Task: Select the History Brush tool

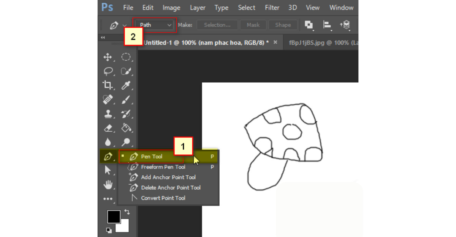Action: point(126,114)
